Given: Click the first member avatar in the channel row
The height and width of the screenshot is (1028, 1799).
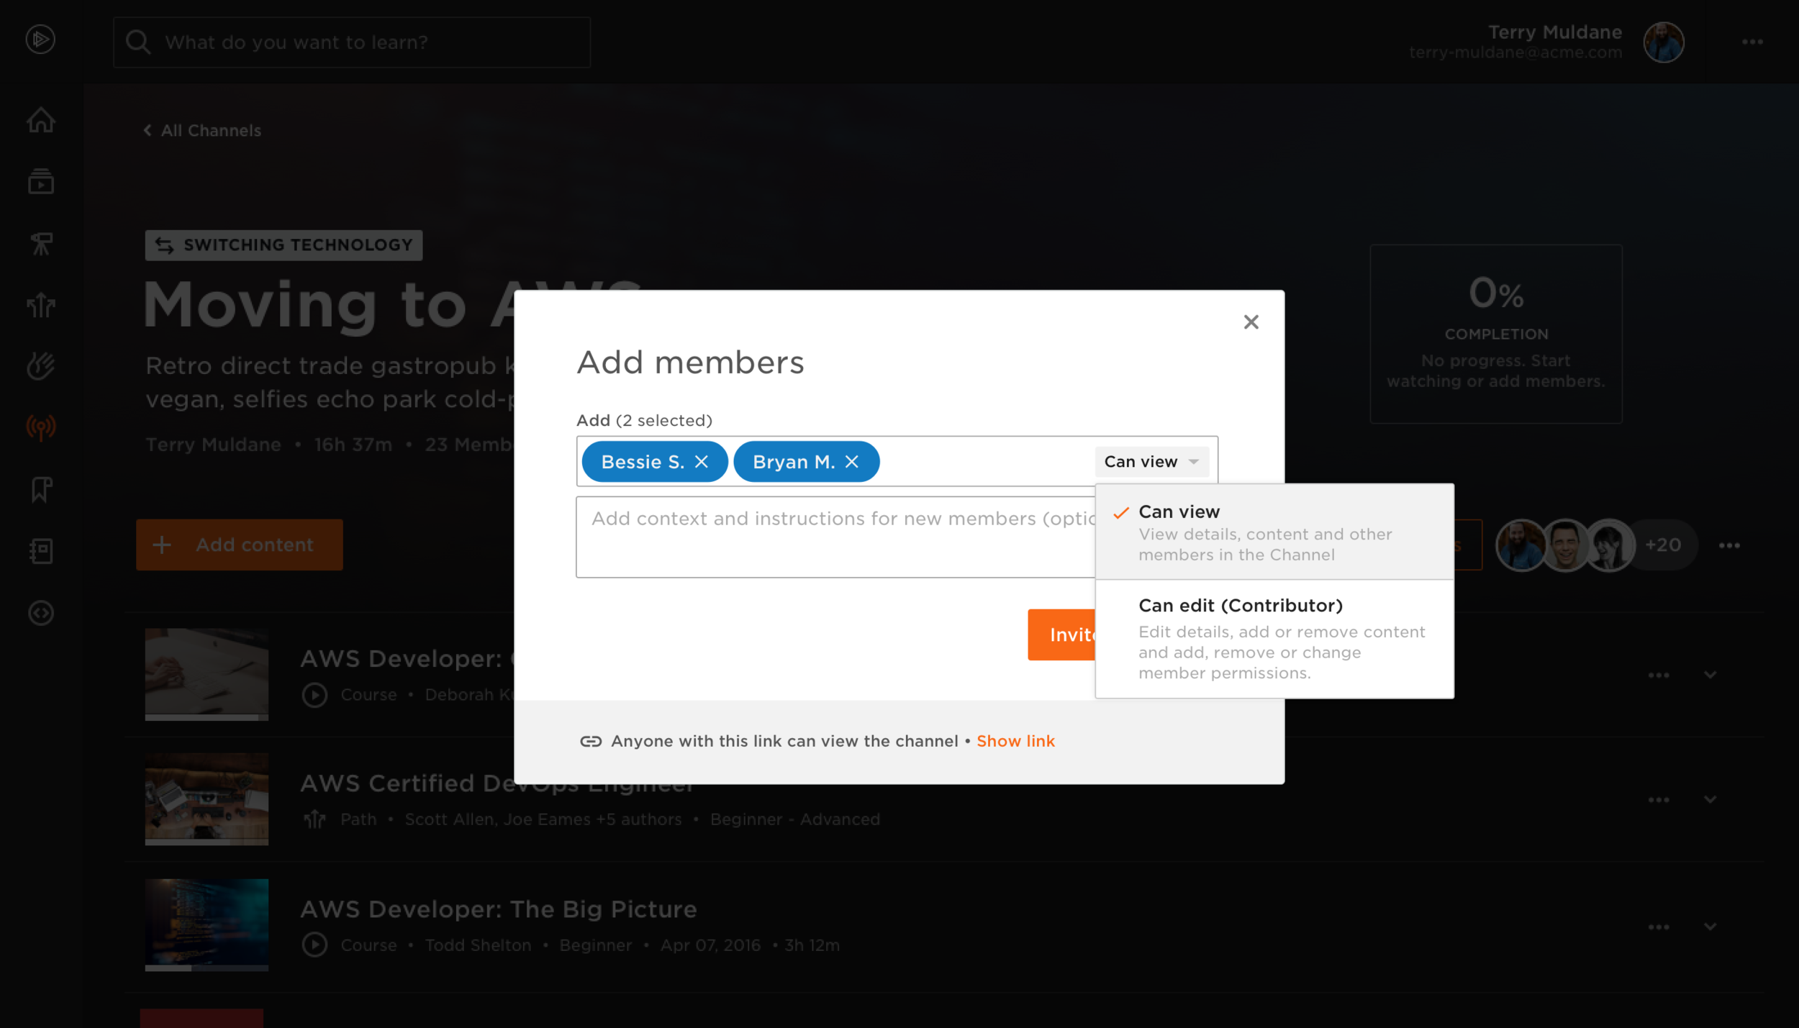Looking at the screenshot, I should tap(1521, 545).
